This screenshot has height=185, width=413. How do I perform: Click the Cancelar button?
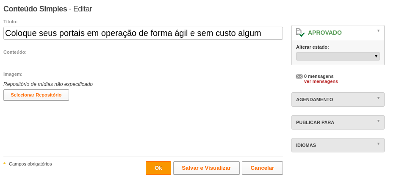(262, 168)
